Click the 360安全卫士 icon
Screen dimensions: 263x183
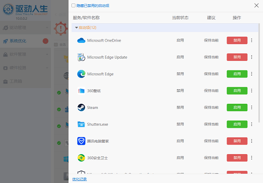pos(81,158)
